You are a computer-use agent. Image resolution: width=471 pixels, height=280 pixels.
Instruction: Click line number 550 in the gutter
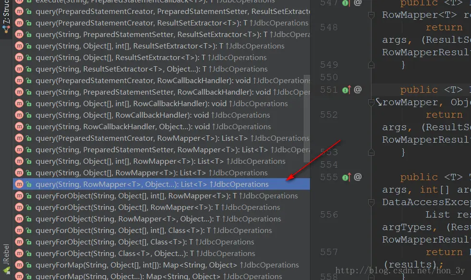(329, 77)
